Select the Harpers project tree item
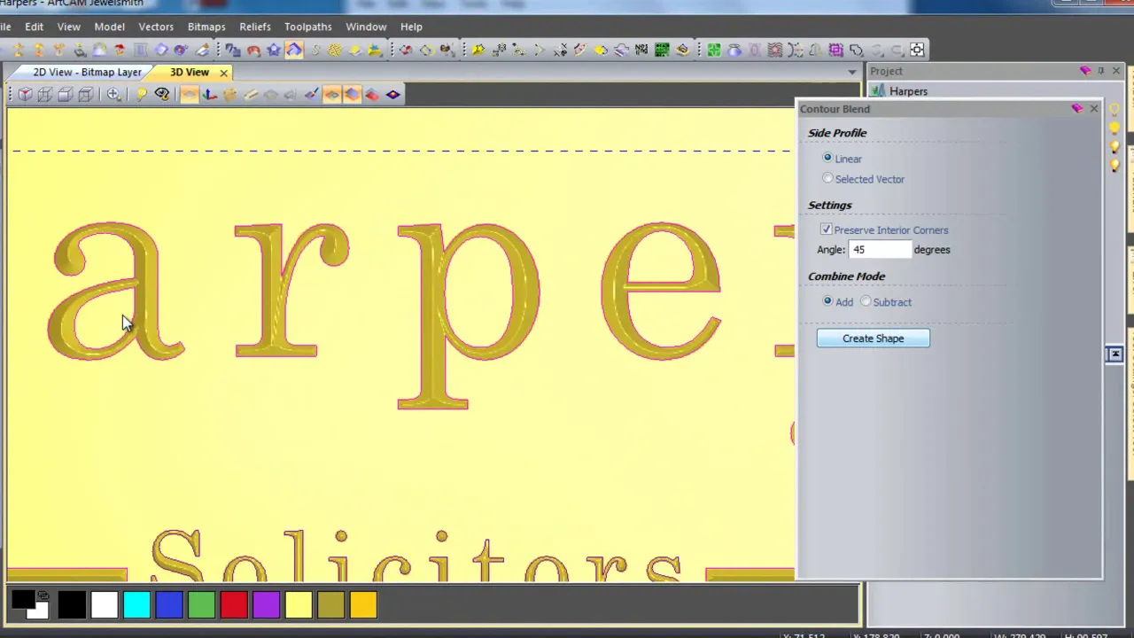This screenshot has height=638, width=1134. click(x=908, y=91)
